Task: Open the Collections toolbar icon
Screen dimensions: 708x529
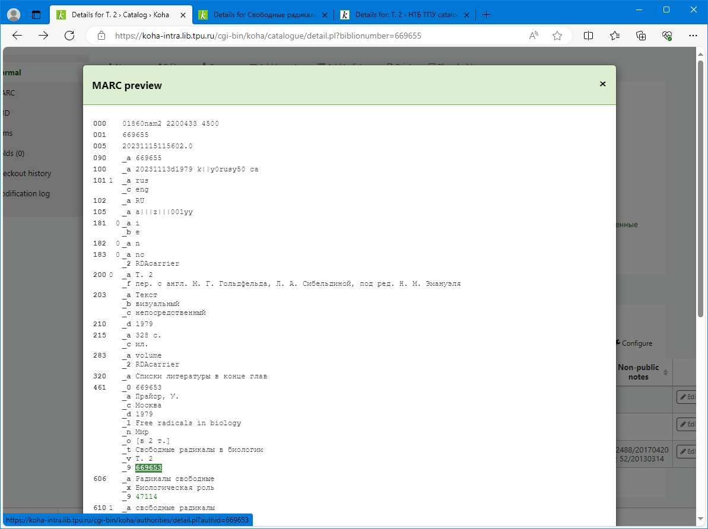Action: coord(641,36)
